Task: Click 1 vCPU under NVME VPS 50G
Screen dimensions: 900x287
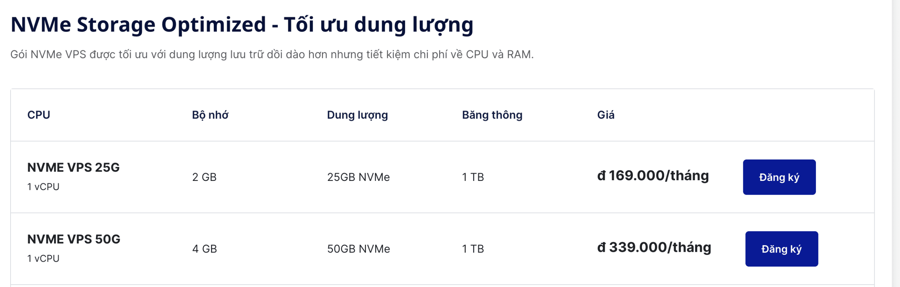Action: (x=43, y=259)
